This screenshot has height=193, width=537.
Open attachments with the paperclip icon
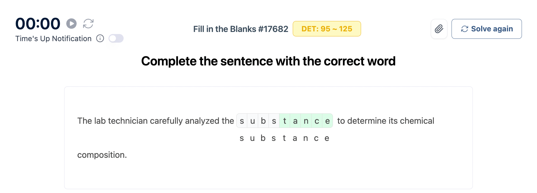[439, 29]
